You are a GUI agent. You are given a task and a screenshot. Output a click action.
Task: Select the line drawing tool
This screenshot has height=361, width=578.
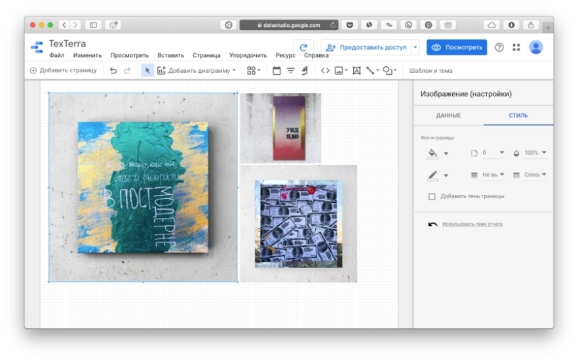point(370,70)
